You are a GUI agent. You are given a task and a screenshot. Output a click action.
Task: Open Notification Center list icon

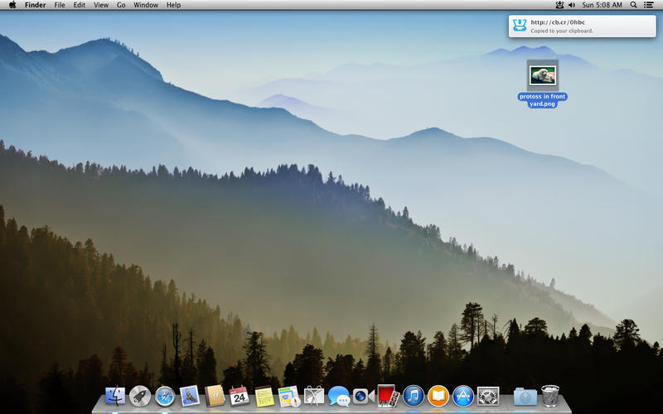click(649, 5)
